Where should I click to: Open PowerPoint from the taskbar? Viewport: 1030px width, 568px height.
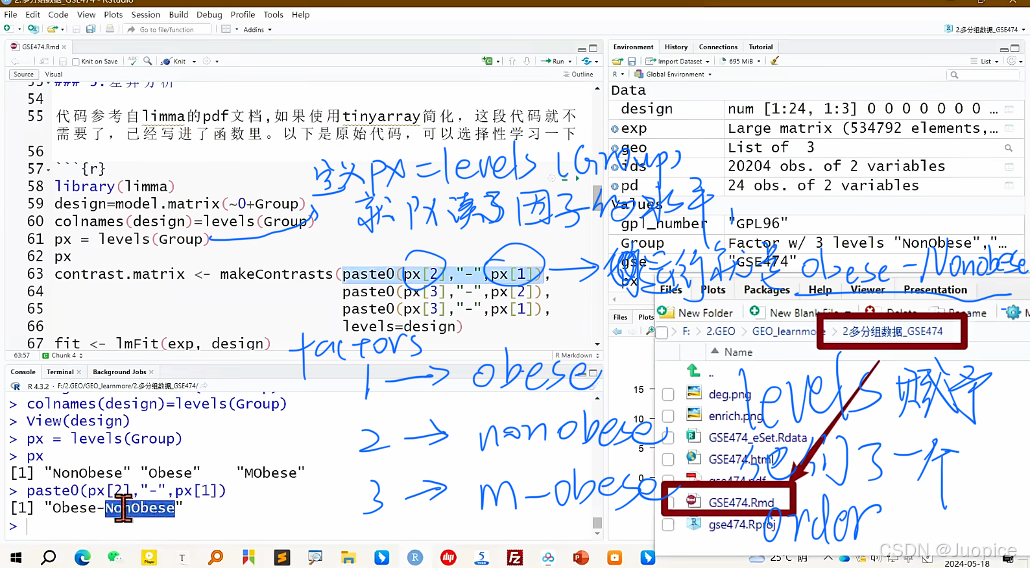[581, 557]
